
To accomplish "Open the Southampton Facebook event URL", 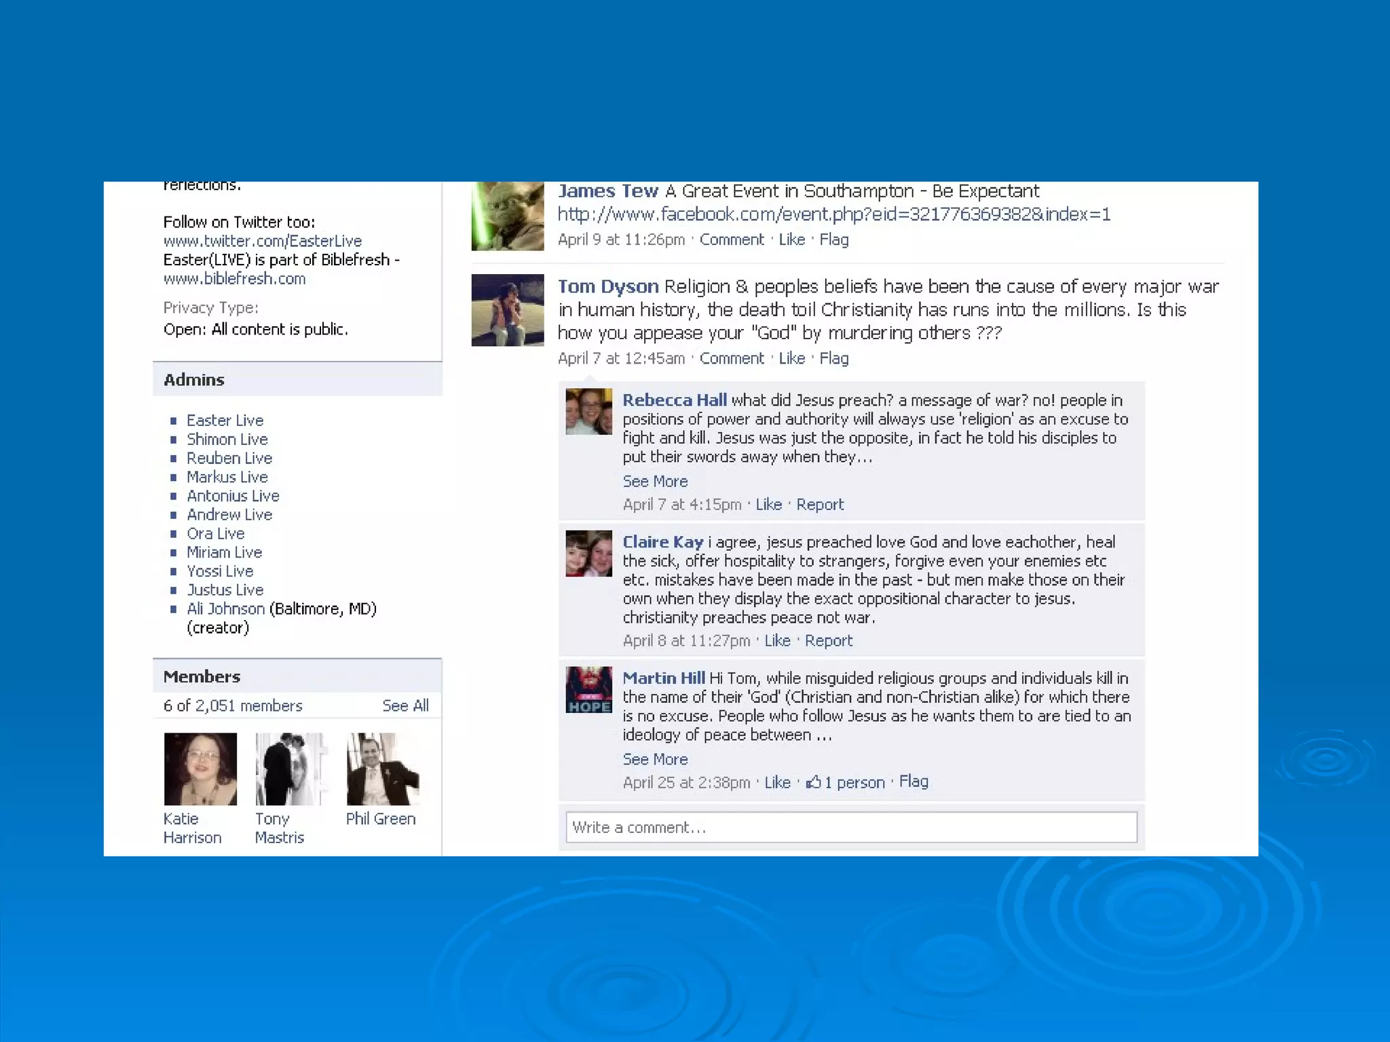I will click(833, 214).
